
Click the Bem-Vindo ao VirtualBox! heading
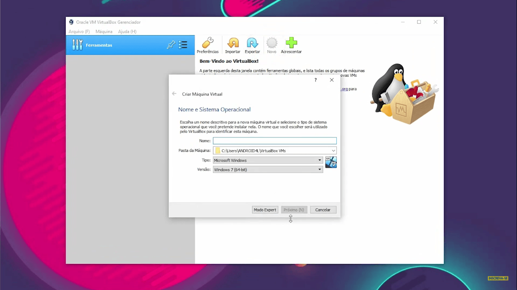click(229, 61)
